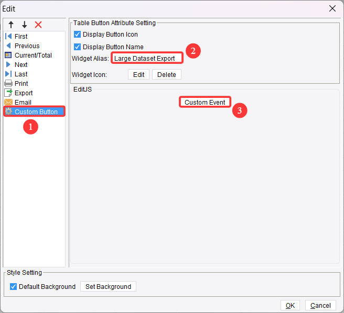The width and height of the screenshot is (344, 313).
Task: Click the Print printer icon
Action: tap(8, 83)
